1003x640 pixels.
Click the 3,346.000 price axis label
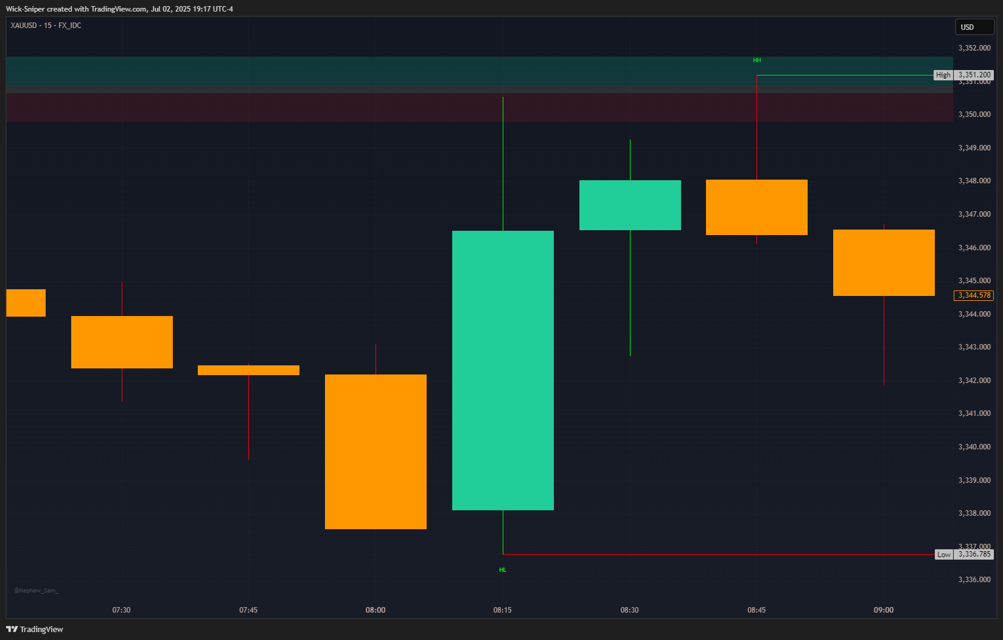[974, 248]
